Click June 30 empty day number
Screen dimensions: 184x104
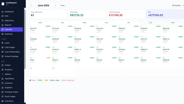pyautogui.click(x=53, y=68)
